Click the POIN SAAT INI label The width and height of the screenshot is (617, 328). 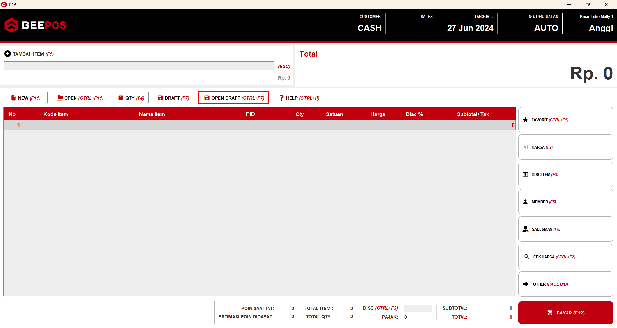[258, 308]
